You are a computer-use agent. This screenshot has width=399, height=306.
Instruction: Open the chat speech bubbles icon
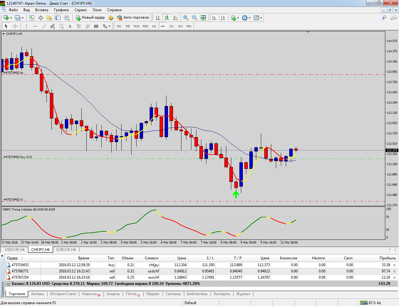click(394, 18)
